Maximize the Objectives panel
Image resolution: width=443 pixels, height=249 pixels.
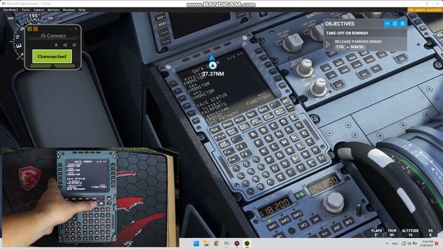point(395,24)
